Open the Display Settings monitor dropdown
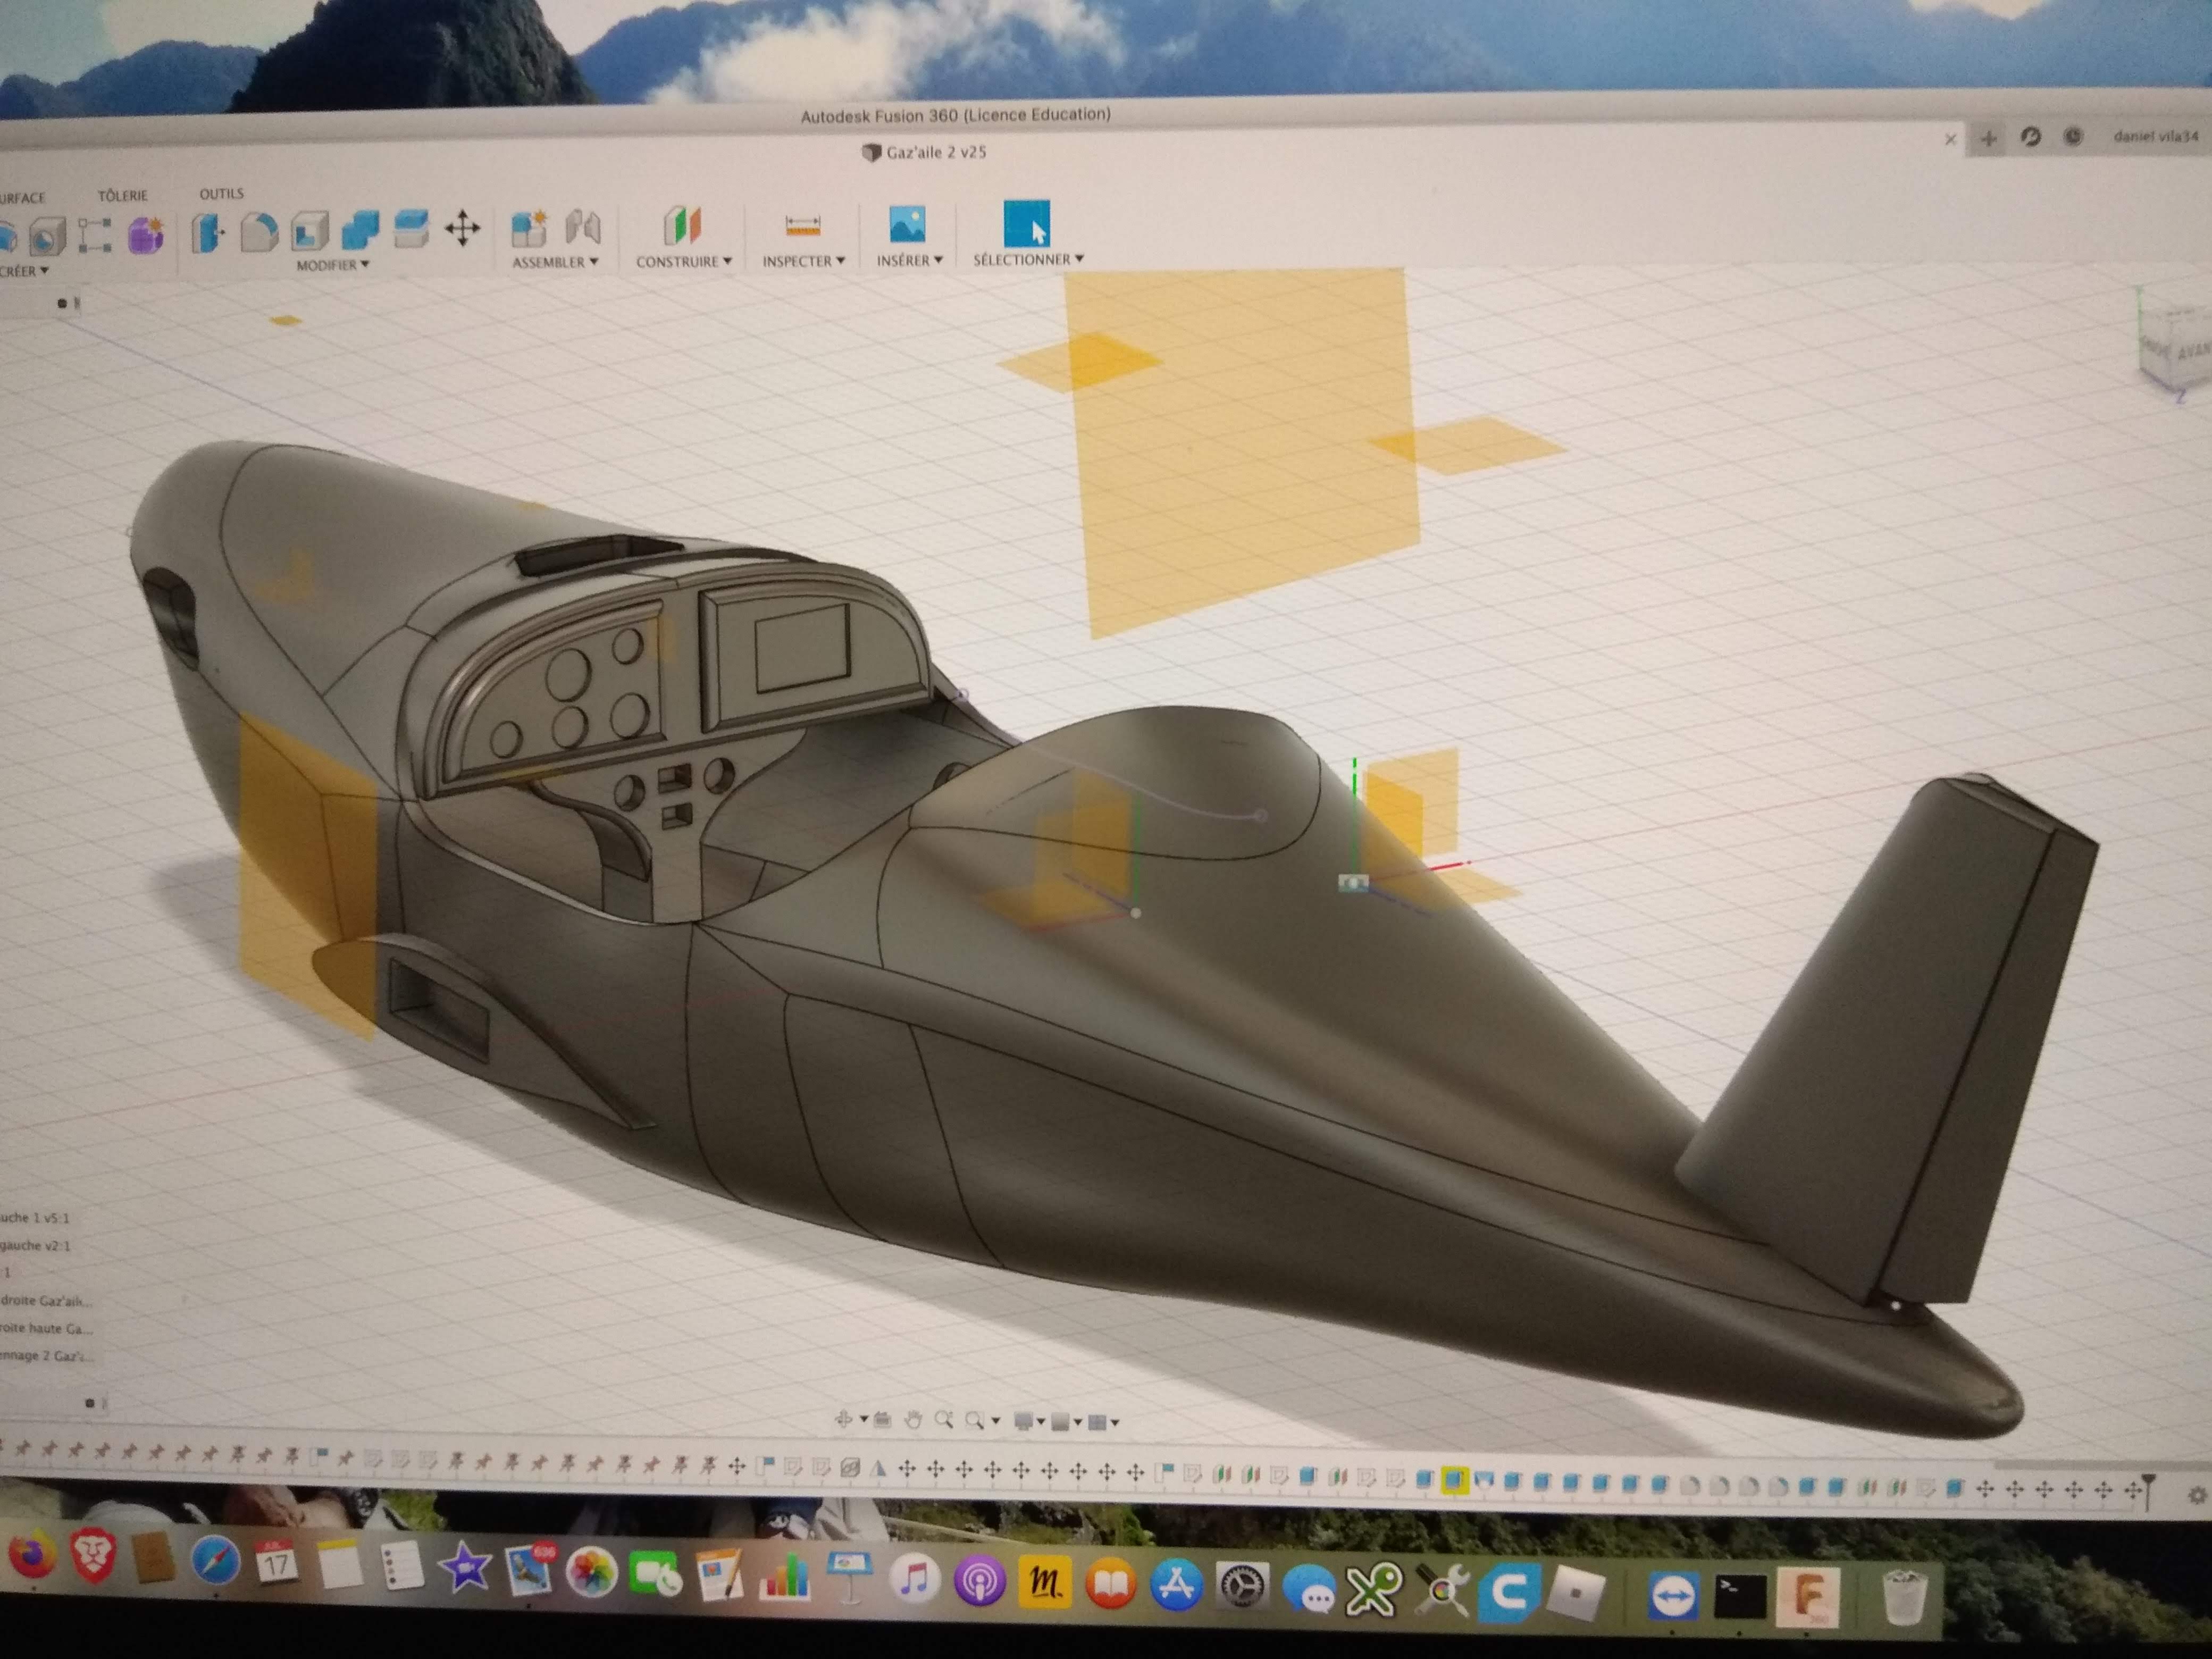This screenshot has width=2212, height=1659. (x=1029, y=1421)
